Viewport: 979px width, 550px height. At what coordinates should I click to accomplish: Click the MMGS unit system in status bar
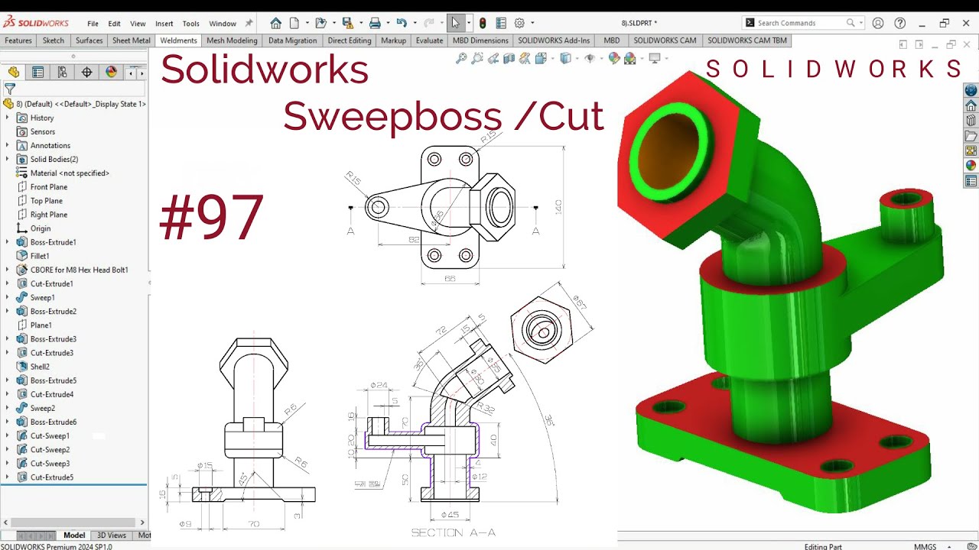925,546
